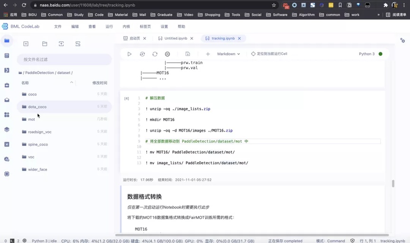Image resolution: width=410 pixels, height=243 pixels.
Task: Open the 内核 menu
Action: click(x=126, y=27)
